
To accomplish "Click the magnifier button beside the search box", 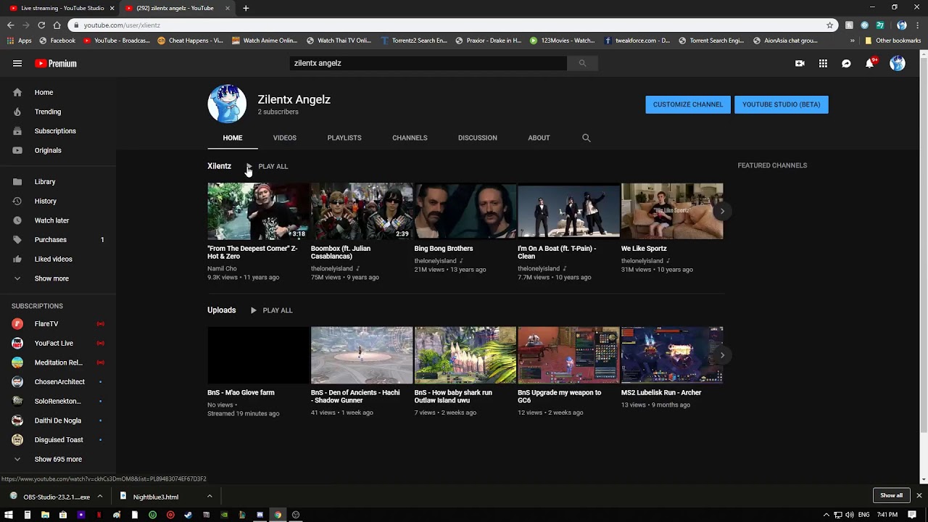I will click(x=582, y=63).
